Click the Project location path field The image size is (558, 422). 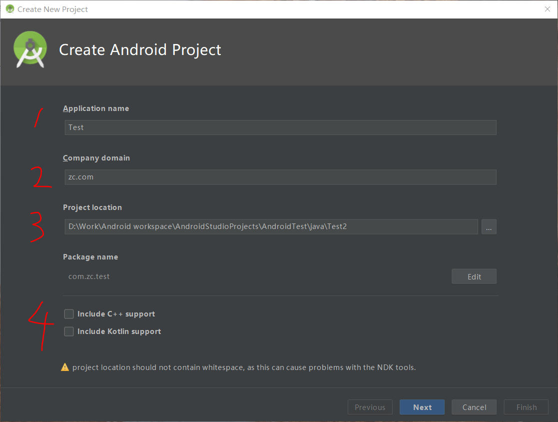271,226
